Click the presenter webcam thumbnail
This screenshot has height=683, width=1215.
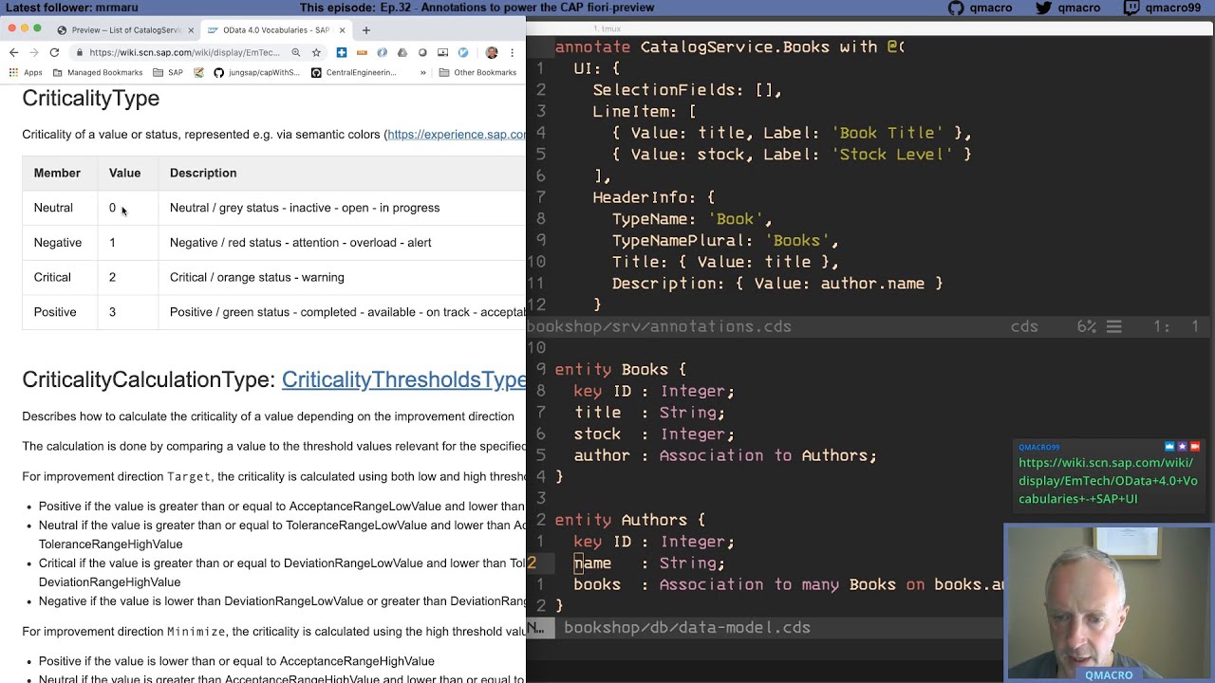coord(1109,602)
